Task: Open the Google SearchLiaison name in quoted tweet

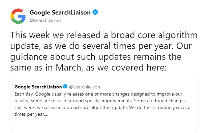Action: tap(38, 87)
